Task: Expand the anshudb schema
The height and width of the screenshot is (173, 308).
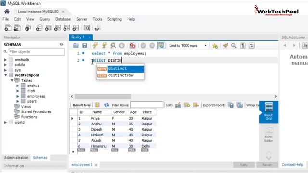Action: click(5, 60)
